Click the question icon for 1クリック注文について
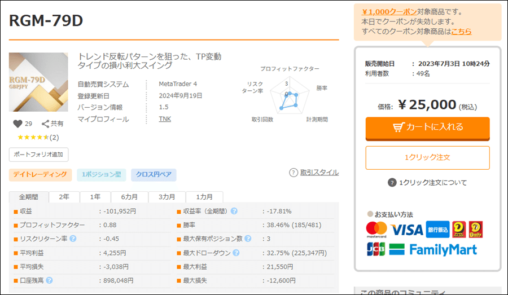The width and height of the screenshot is (508, 295). point(392,182)
